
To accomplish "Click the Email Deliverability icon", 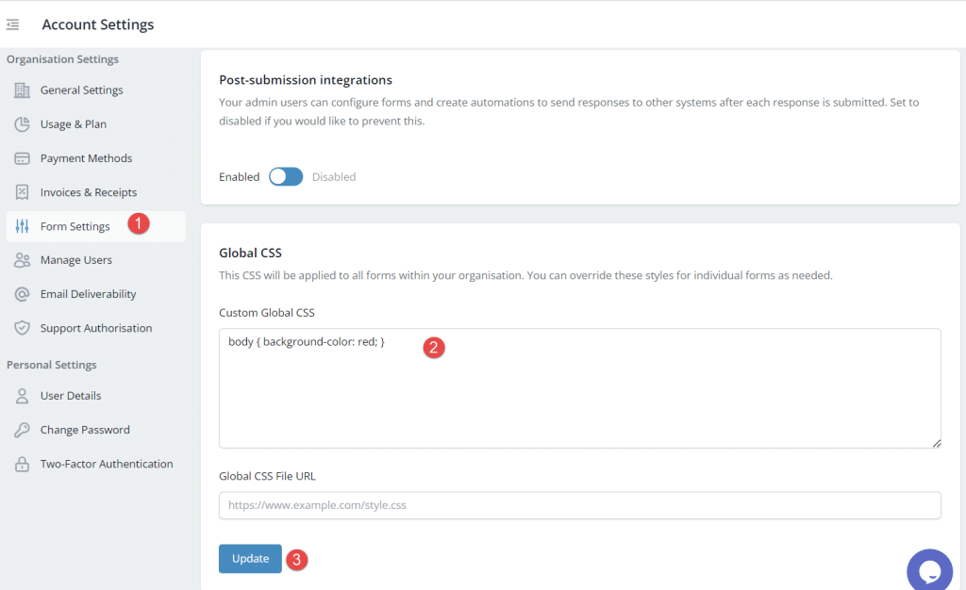I will point(23,293).
